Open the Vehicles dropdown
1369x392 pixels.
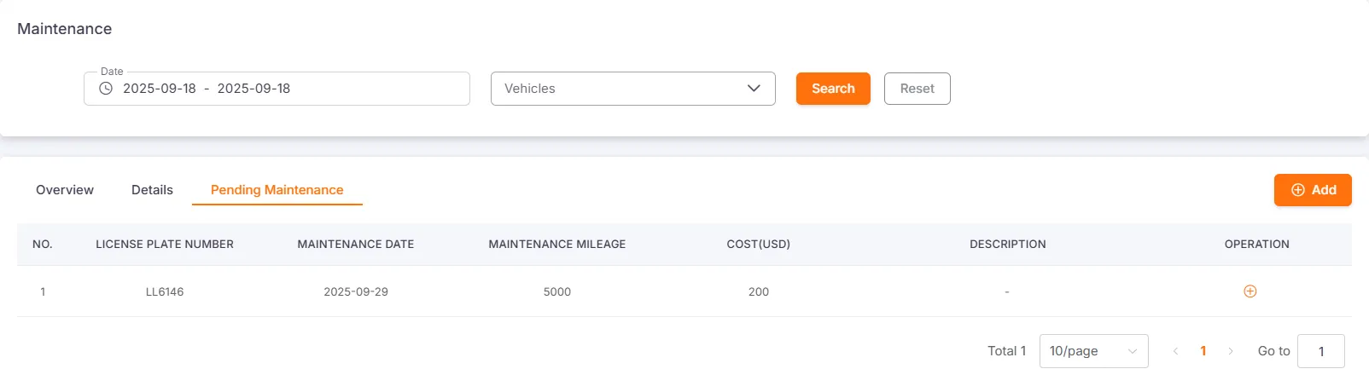(x=633, y=89)
